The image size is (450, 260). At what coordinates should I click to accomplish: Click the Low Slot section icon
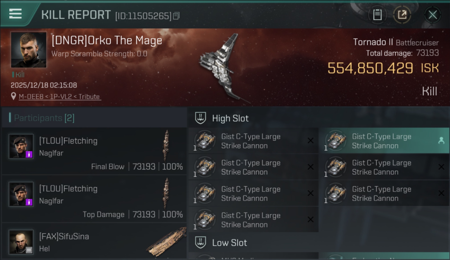pos(200,242)
